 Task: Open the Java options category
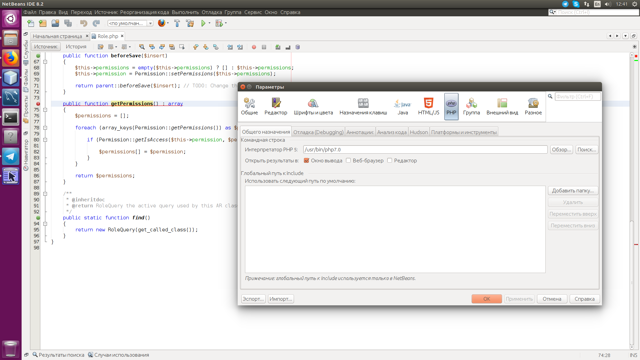click(402, 107)
